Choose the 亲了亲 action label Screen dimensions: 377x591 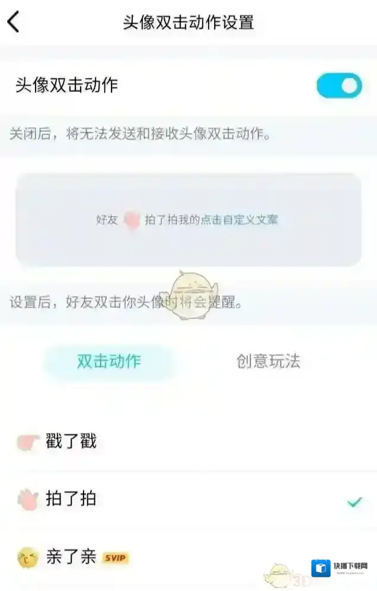(x=71, y=557)
